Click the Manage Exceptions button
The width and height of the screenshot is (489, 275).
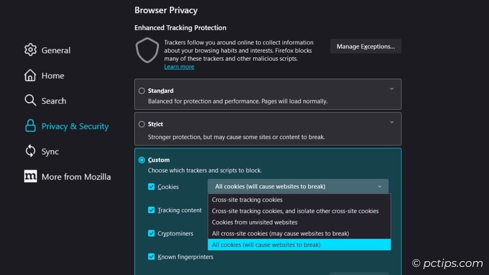[365, 46]
